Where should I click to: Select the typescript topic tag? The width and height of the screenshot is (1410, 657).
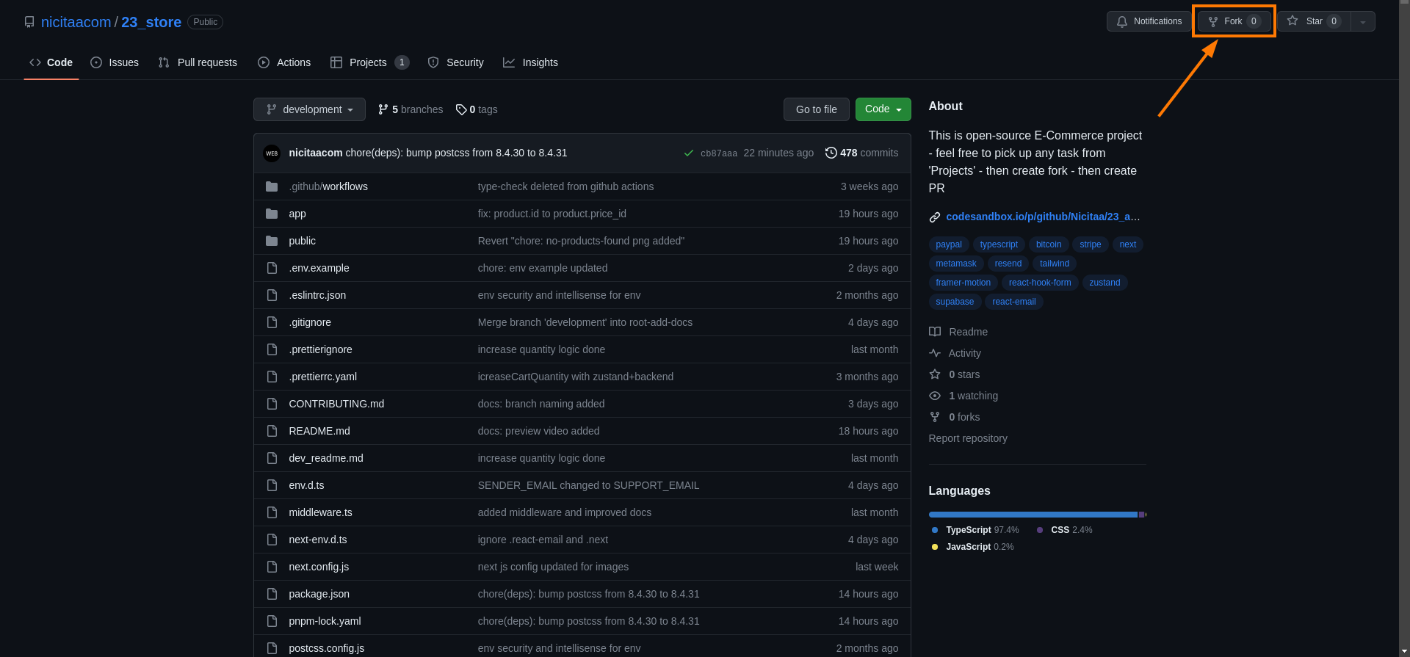[999, 244]
